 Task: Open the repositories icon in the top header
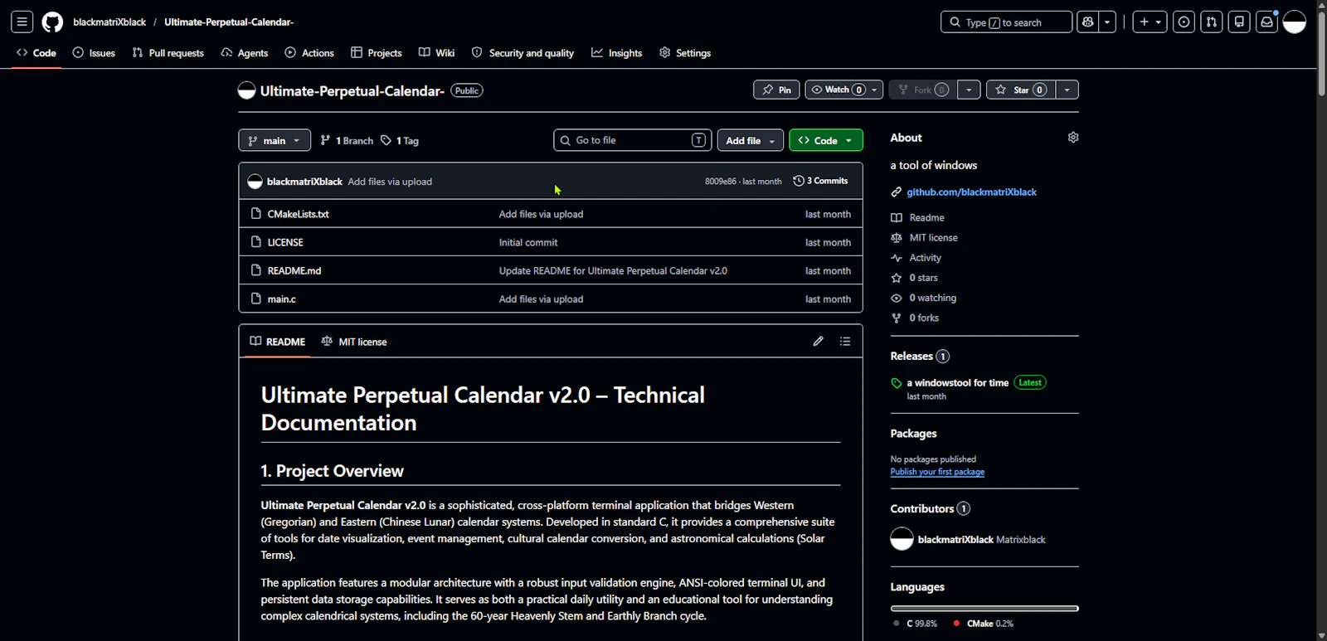coord(1239,22)
